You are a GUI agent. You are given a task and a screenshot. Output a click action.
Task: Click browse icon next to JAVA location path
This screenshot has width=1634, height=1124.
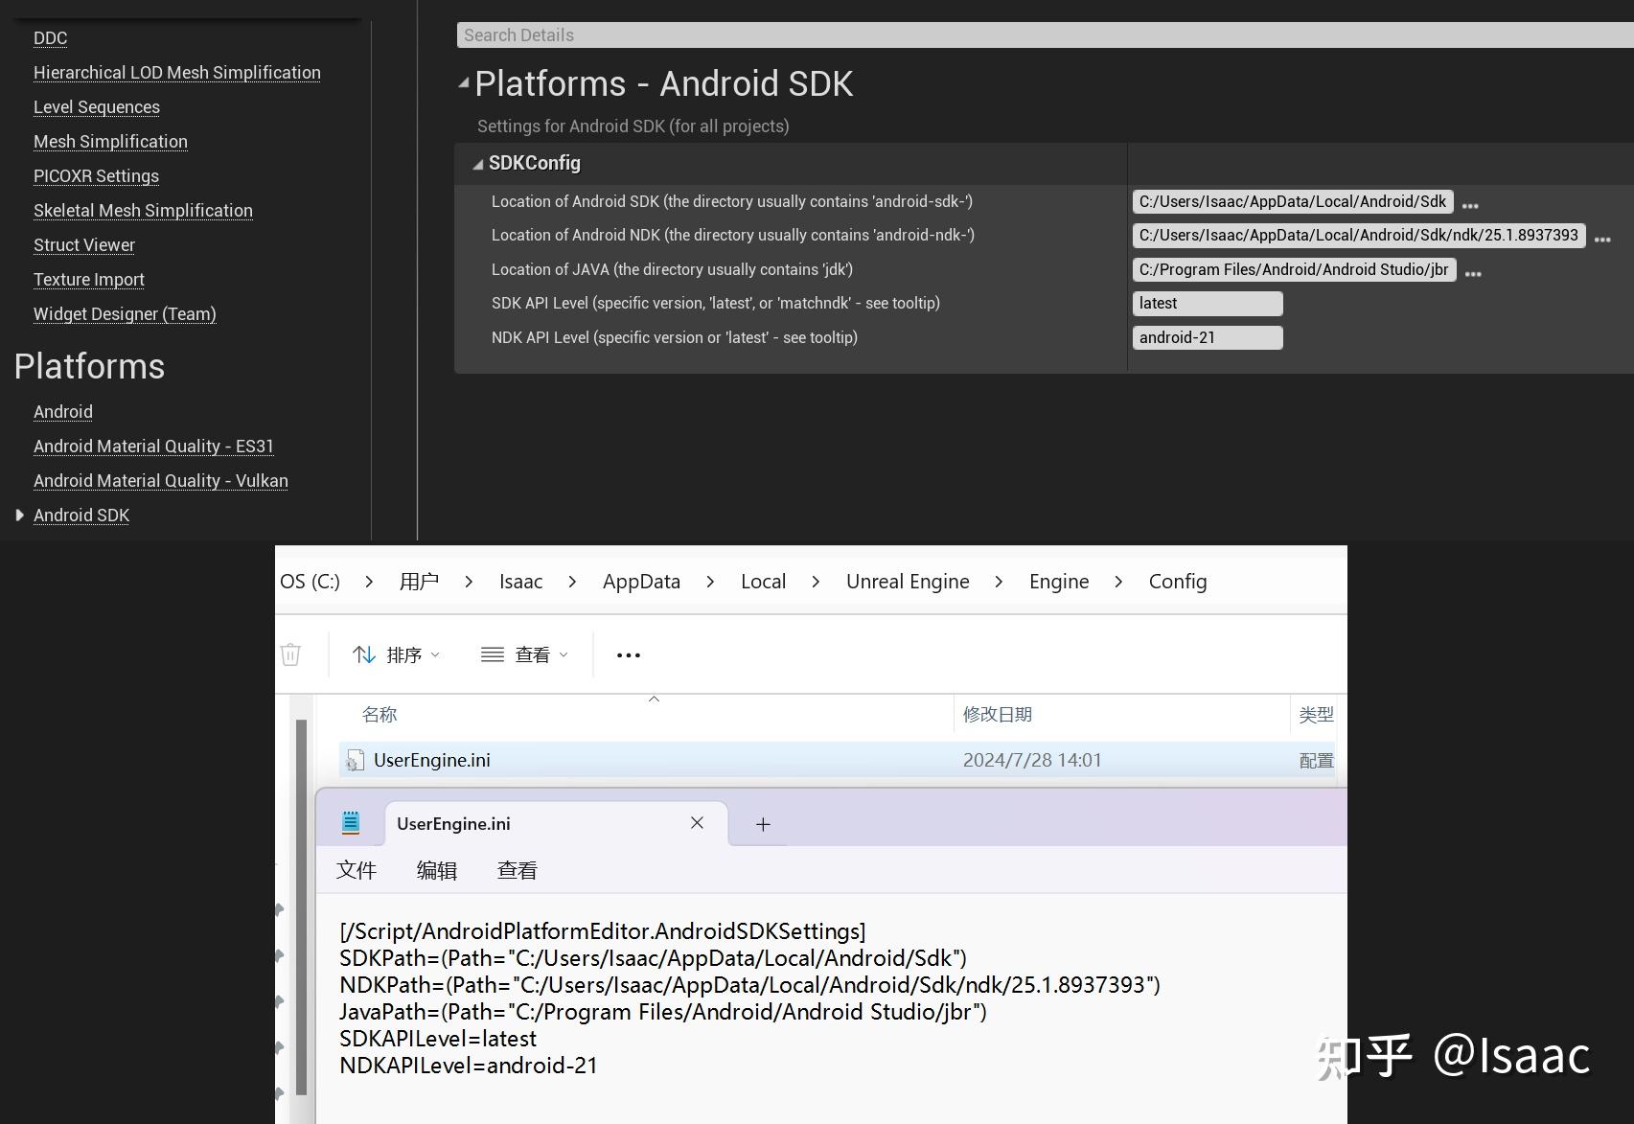pos(1474,271)
